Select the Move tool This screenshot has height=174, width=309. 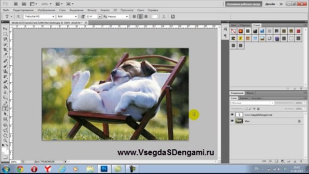[x=5, y=29]
